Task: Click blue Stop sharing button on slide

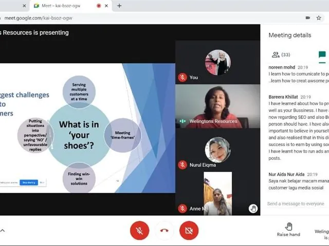Action: click(x=29, y=182)
